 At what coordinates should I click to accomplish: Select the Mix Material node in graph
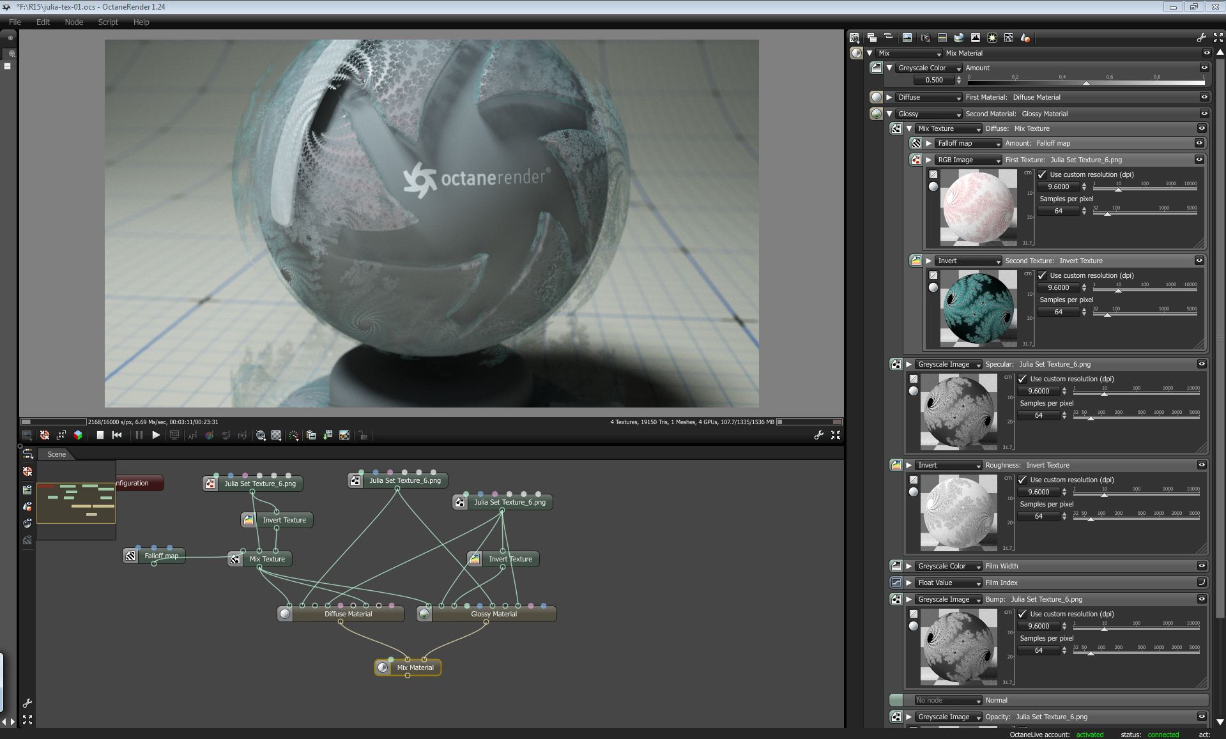tap(408, 667)
